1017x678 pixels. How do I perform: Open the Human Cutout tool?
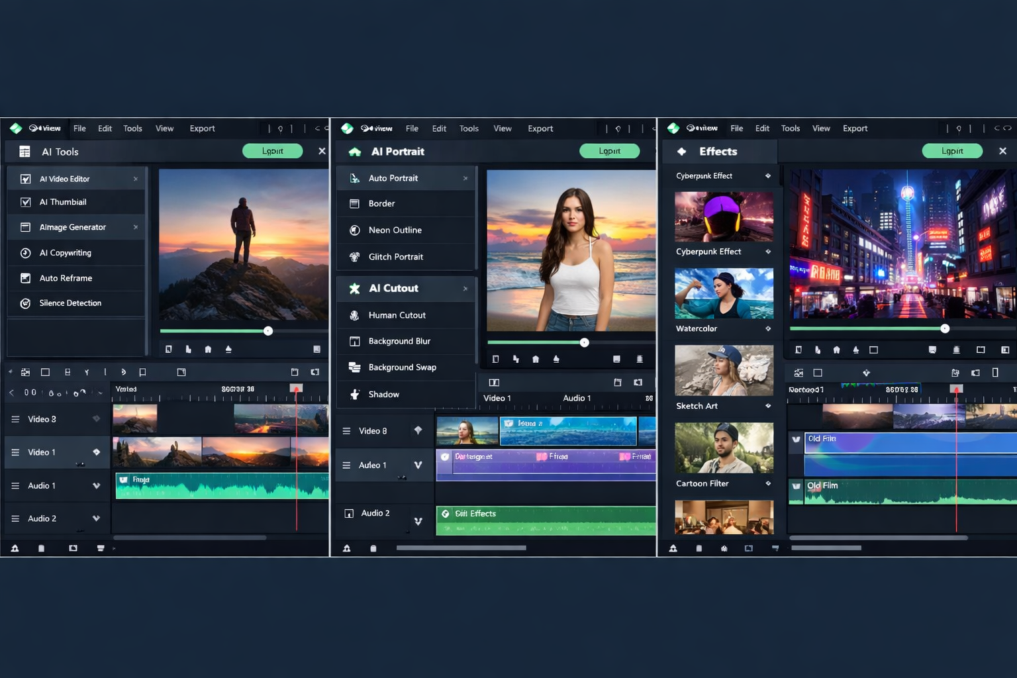(x=396, y=315)
